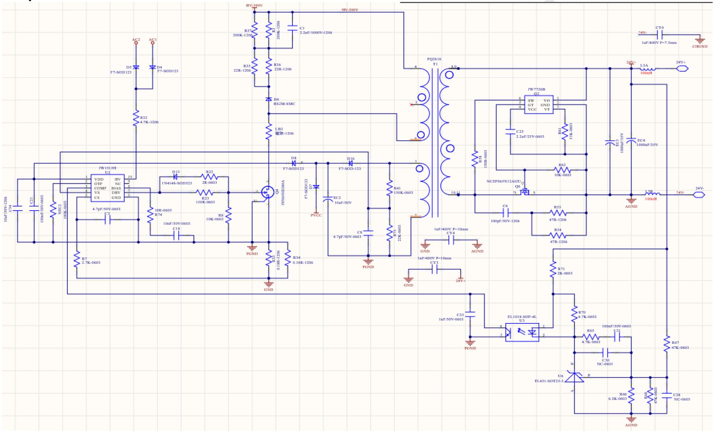Select the R7 2.7K-0603 resistor

tap(77, 259)
